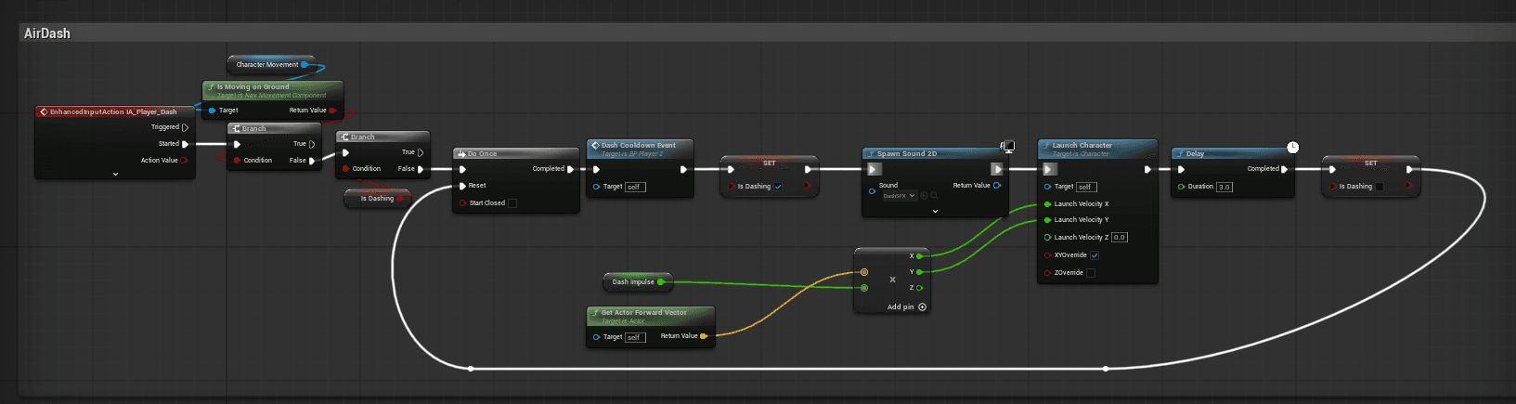Click the Duration value field showing 3.0
This screenshot has width=1516, height=404.
point(1224,187)
